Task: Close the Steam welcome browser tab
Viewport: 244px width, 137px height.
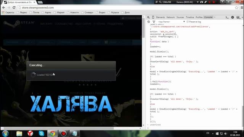Action: [34, 2]
